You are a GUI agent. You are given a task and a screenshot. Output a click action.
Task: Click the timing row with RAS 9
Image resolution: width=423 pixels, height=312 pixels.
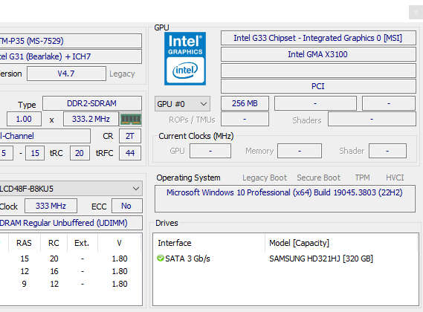pyautogui.click(x=71, y=284)
